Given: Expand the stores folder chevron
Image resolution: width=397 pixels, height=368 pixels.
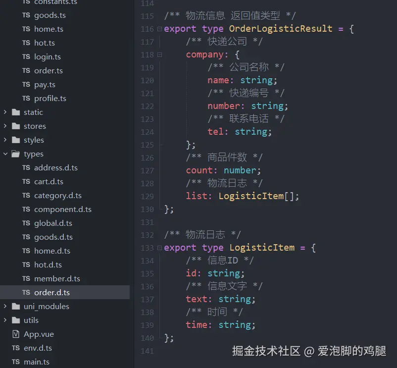Looking at the screenshot, I should (x=5, y=126).
